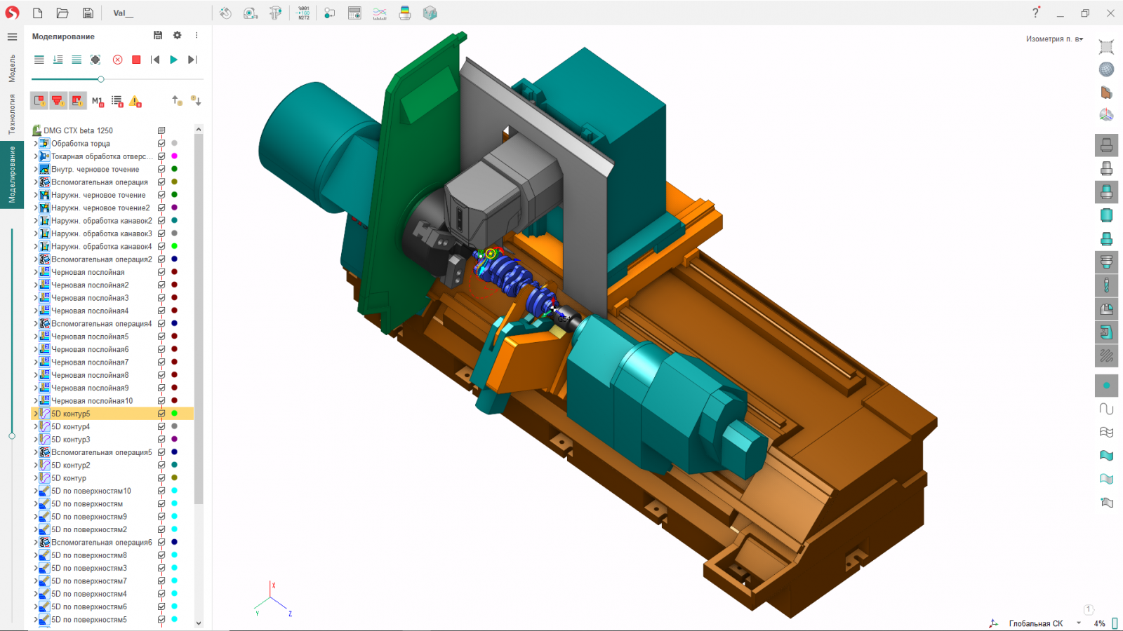Uncheck the checkbox for Обработка торца
Viewport: 1123px width, 631px height.
tap(161, 143)
